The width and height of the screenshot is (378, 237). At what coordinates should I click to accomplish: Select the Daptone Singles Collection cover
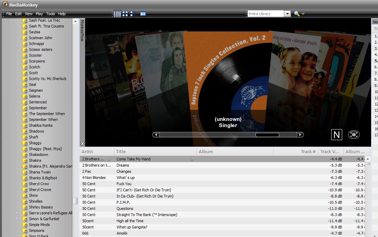[228, 71]
